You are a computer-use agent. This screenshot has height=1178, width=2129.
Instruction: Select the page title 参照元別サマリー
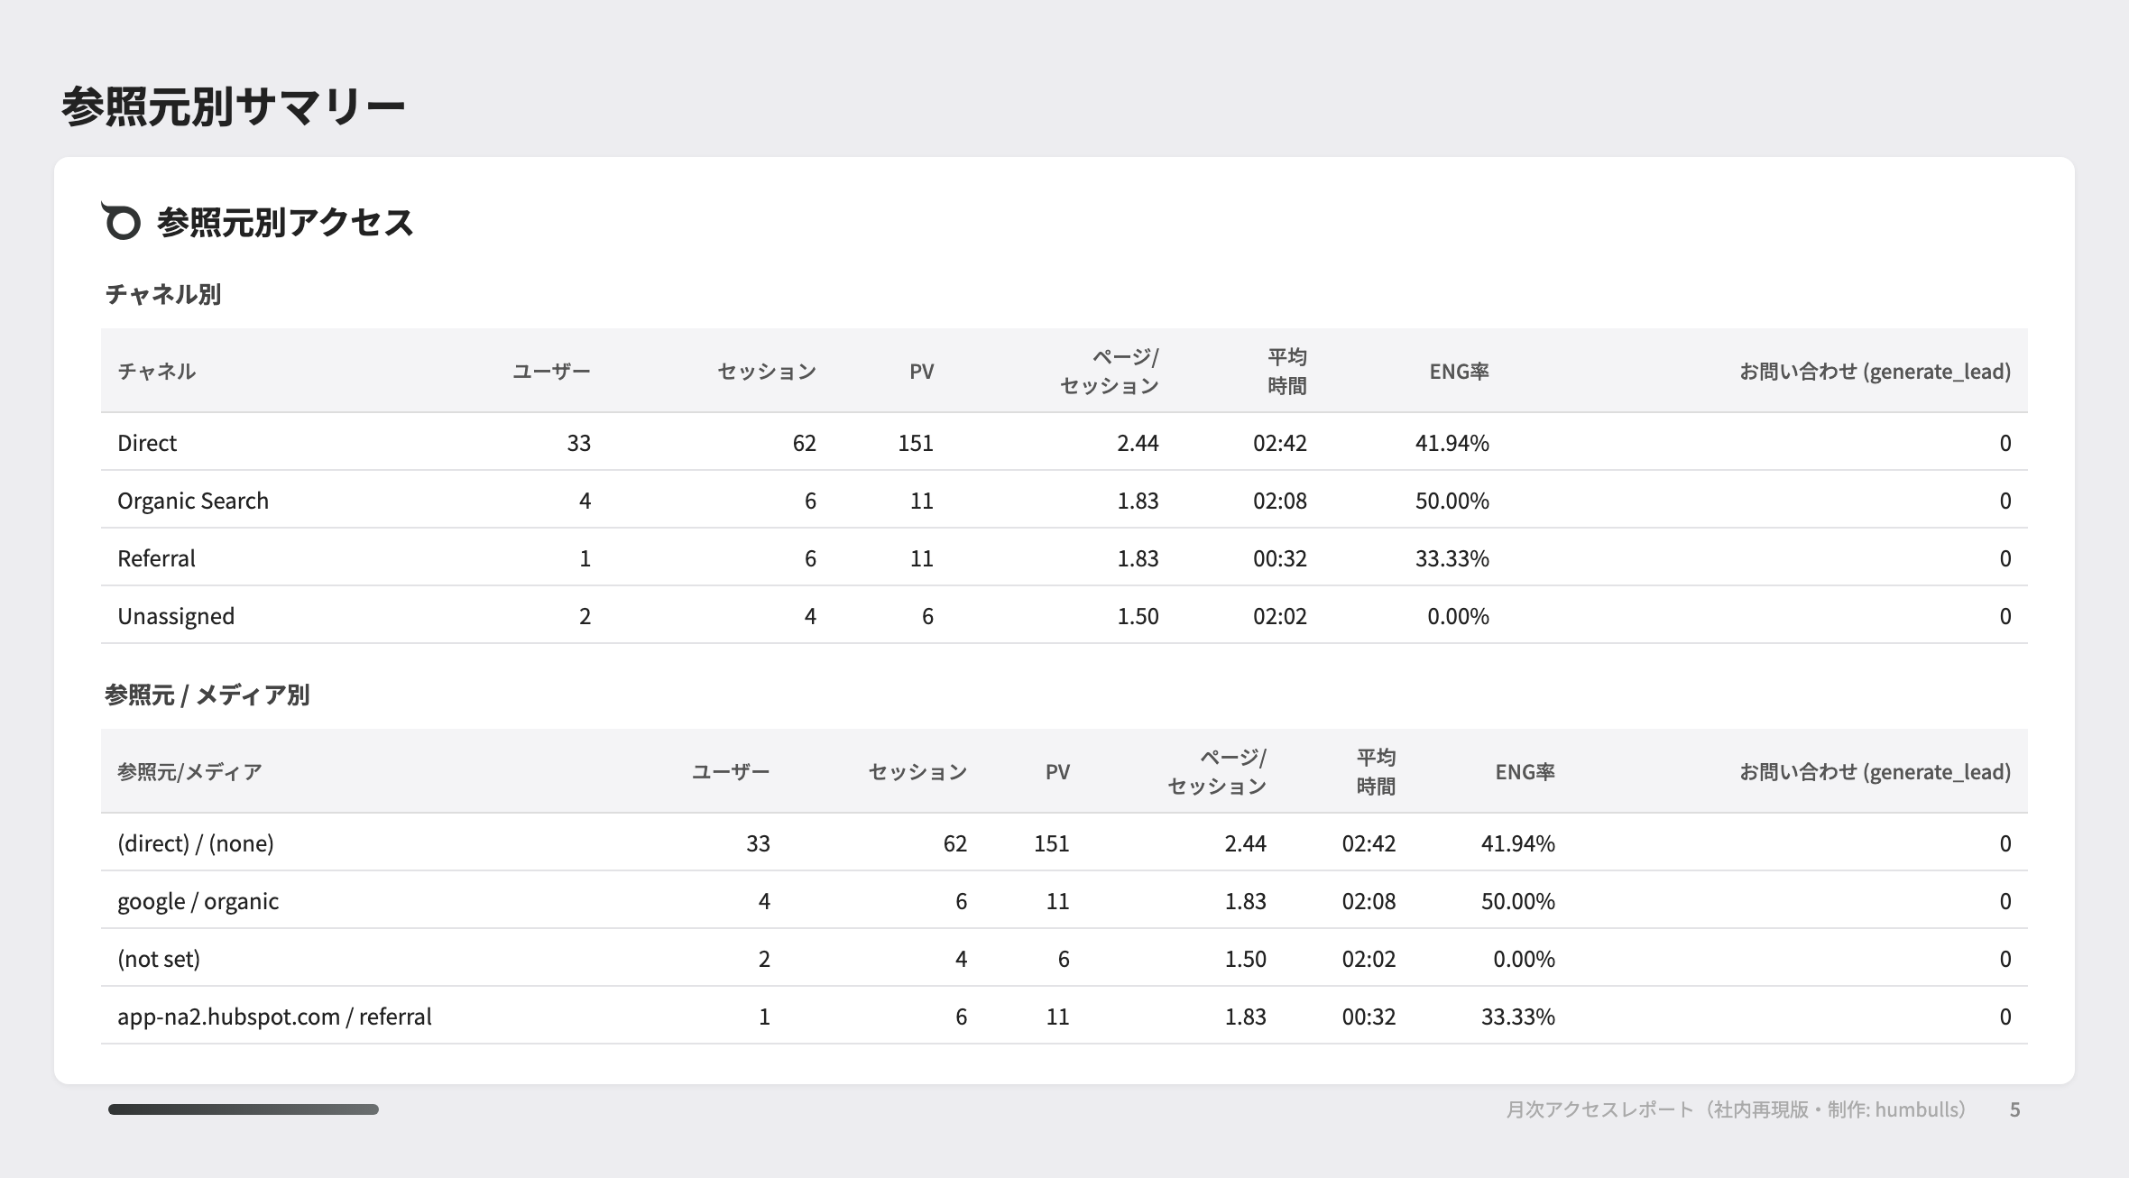pos(234,107)
